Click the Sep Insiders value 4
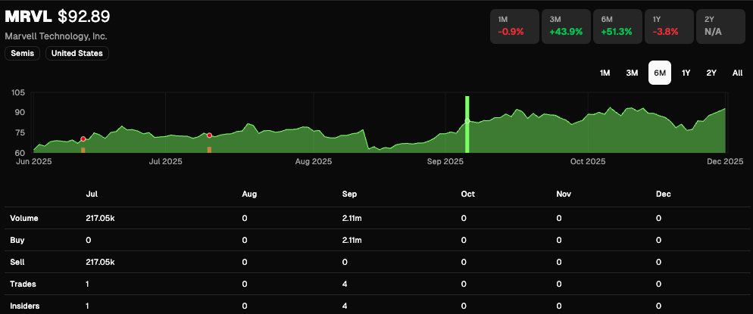This screenshot has height=314, width=753. (345, 306)
